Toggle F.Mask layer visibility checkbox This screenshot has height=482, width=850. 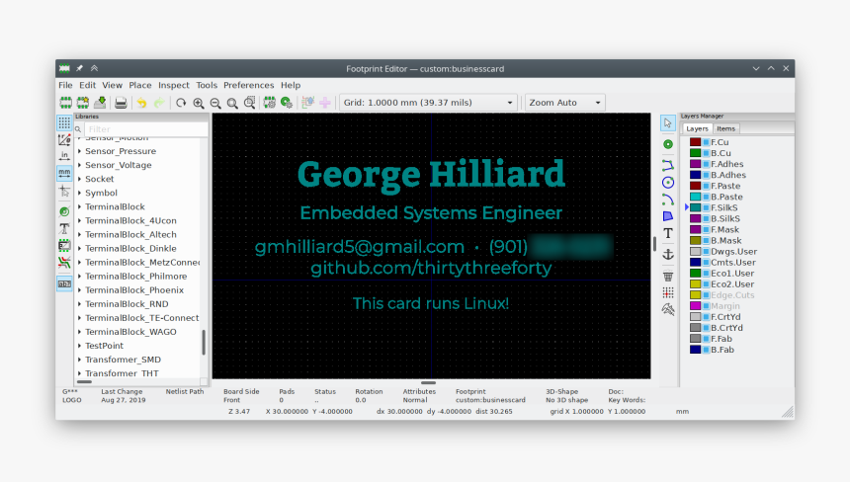click(707, 229)
